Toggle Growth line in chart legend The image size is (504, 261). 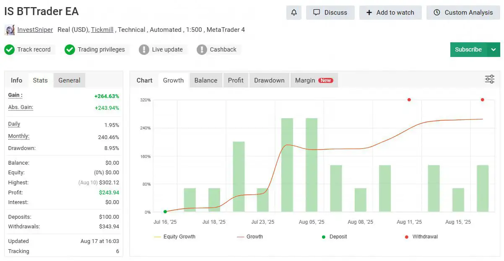[250, 237]
